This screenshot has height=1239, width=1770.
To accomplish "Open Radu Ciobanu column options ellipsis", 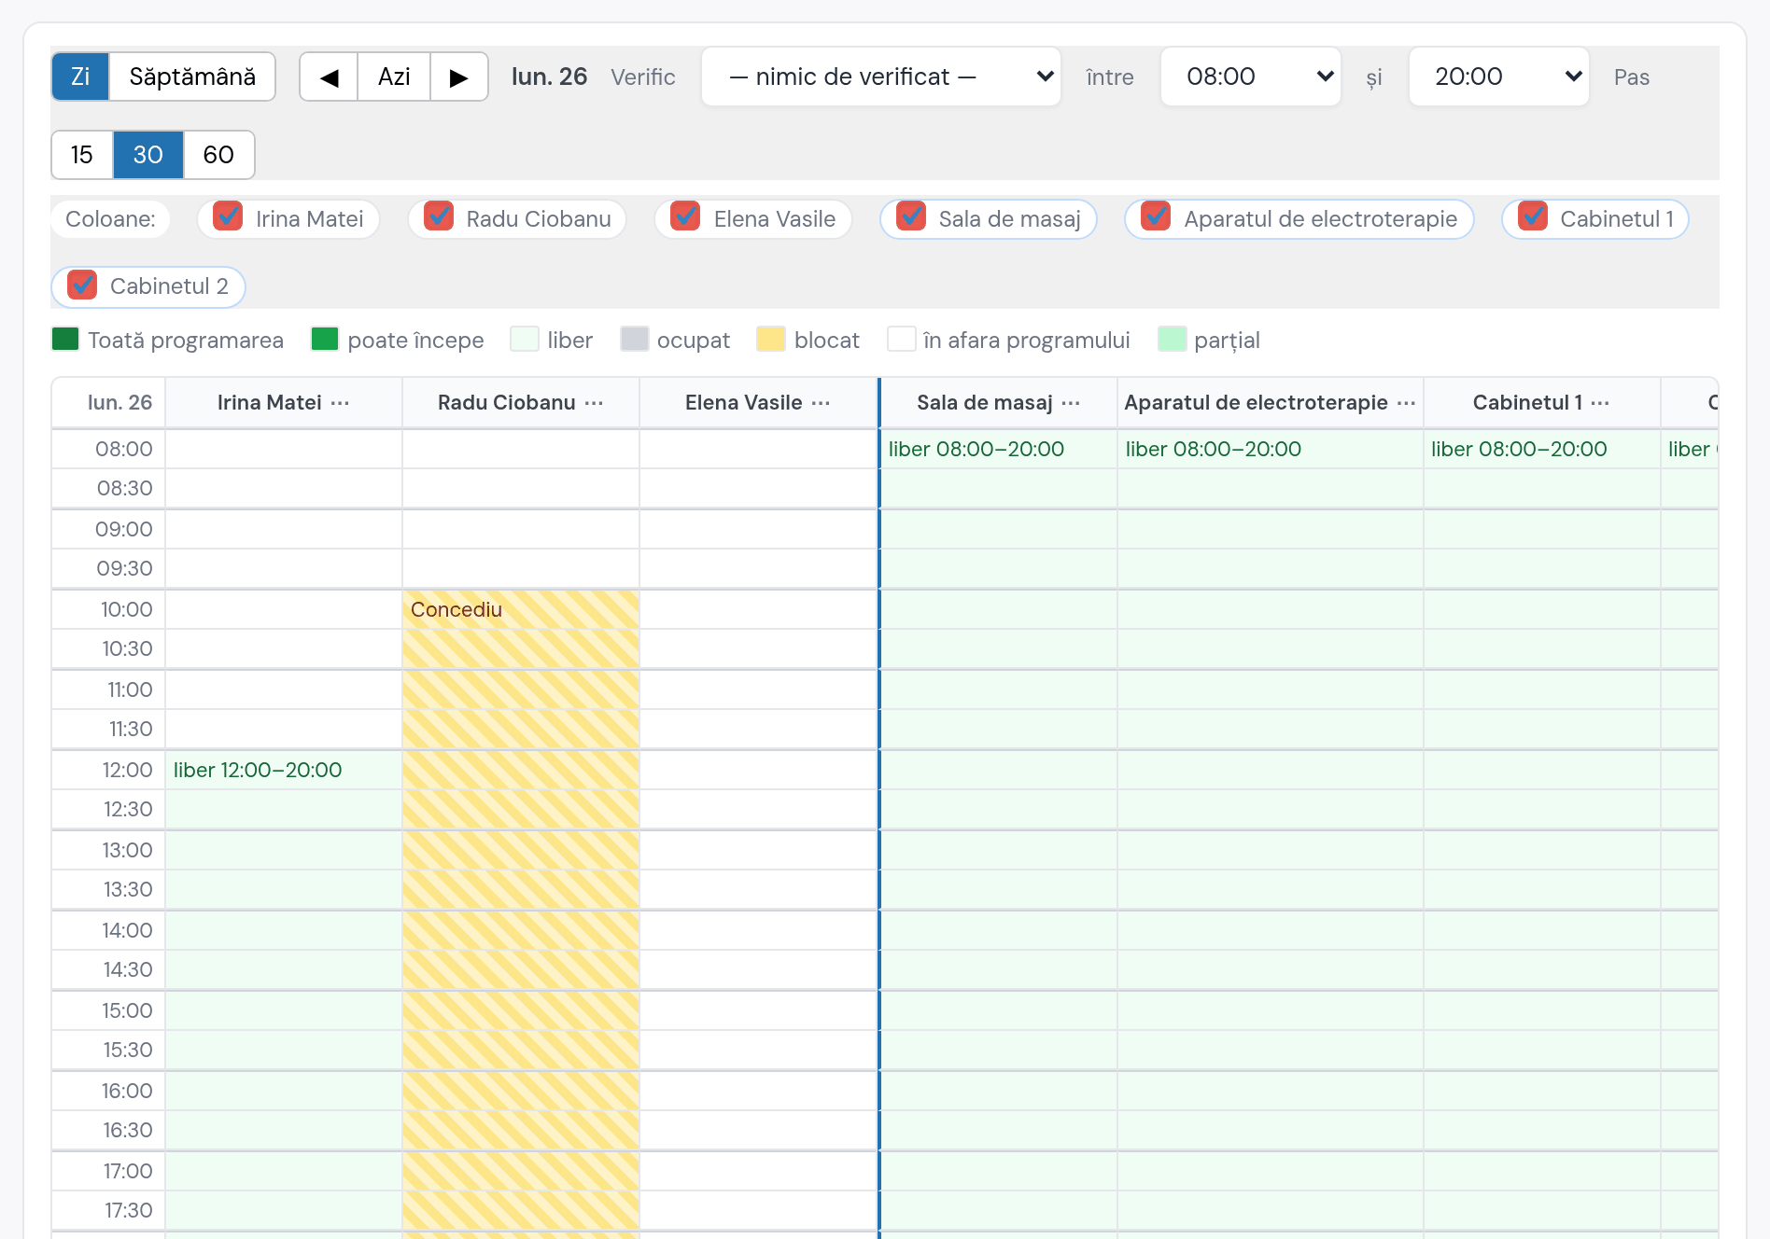I will pos(594,402).
